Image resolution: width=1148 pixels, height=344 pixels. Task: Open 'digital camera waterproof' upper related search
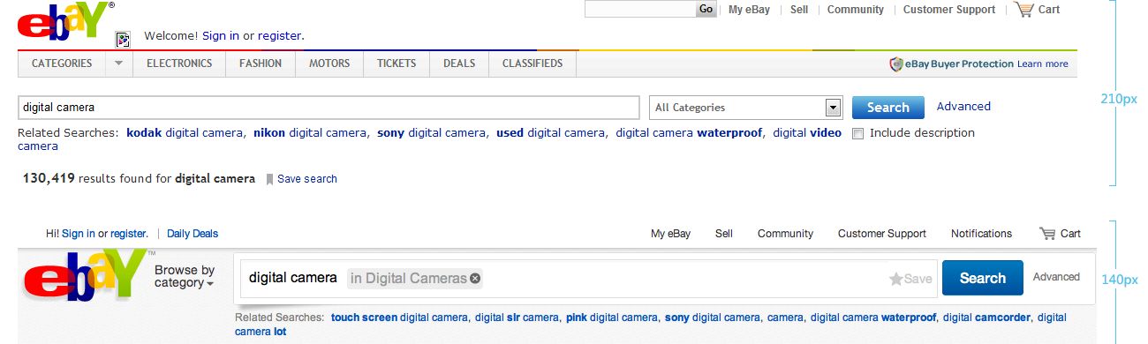tap(689, 133)
